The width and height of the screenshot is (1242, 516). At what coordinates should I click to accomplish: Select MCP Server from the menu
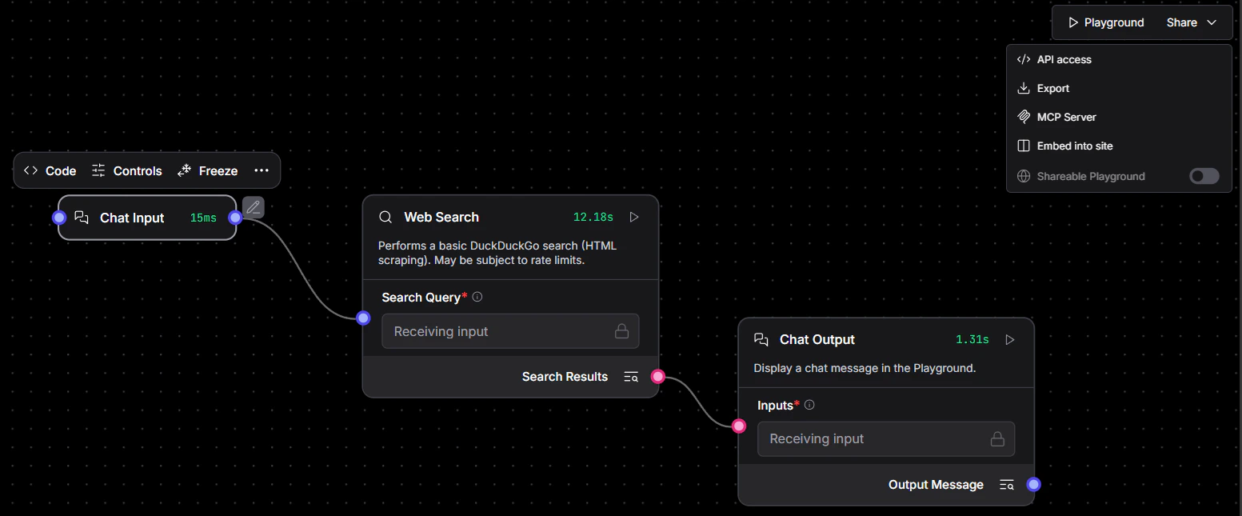pos(1066,117)
